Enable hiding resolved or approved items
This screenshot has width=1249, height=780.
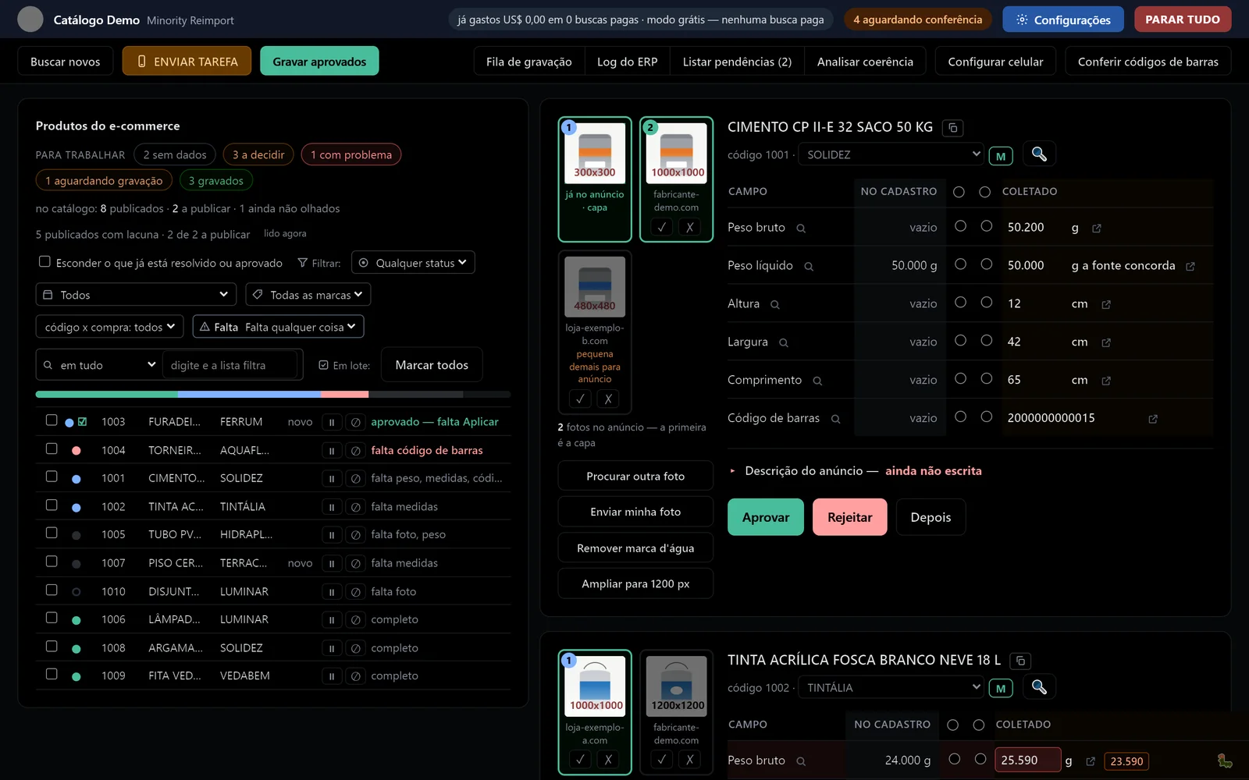[x=44, y=262]
